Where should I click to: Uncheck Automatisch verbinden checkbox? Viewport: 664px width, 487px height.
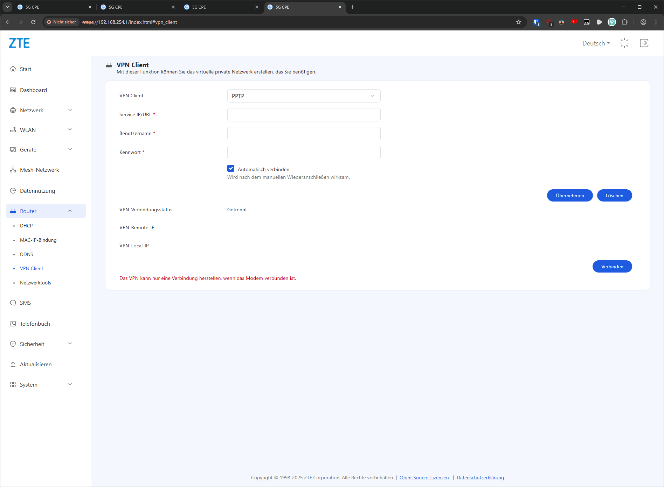coord(231,169)
